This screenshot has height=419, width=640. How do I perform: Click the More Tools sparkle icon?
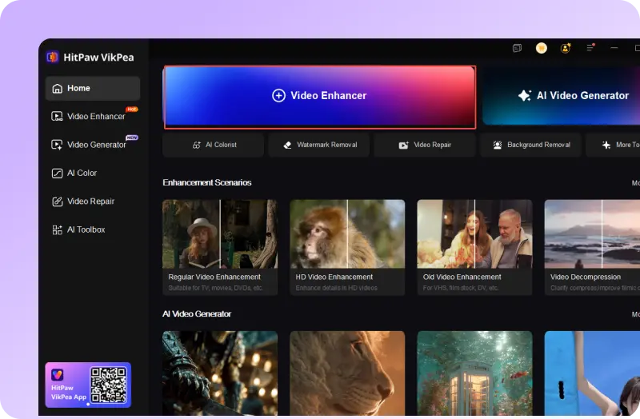(606, 145)
